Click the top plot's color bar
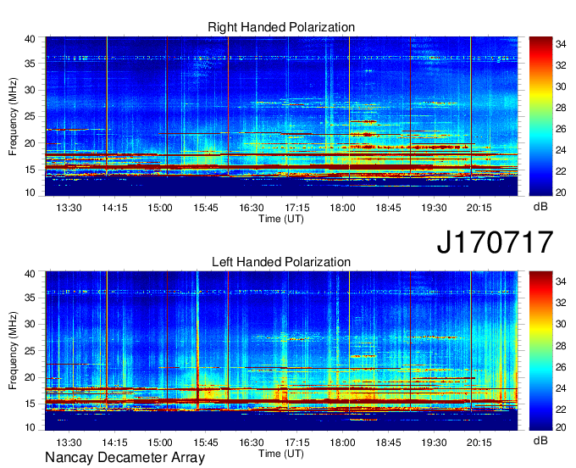Screen dimensions: 576x468 tap(540, 116)
